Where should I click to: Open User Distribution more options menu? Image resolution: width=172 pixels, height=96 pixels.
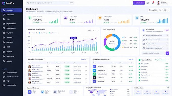pos(136,30)
